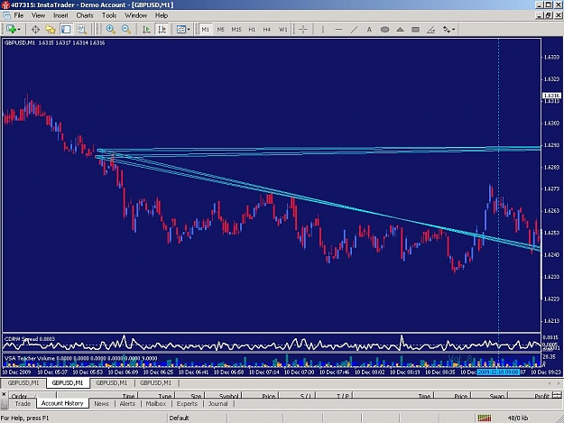The image size is (564, 423).
Task: Open the Arrows dropdown arrow
Action: [454, 30]
